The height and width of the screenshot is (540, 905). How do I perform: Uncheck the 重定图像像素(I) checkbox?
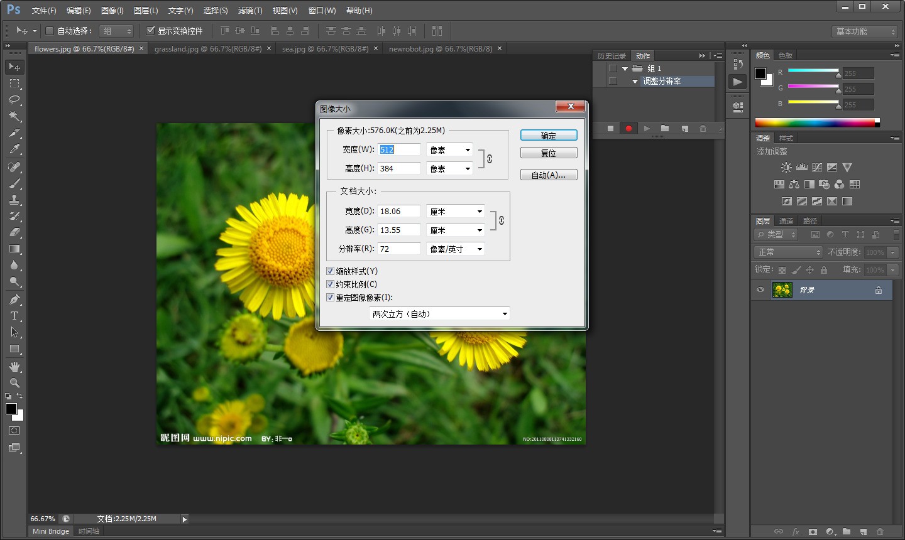pyautogui.click(x=330, y=298)
